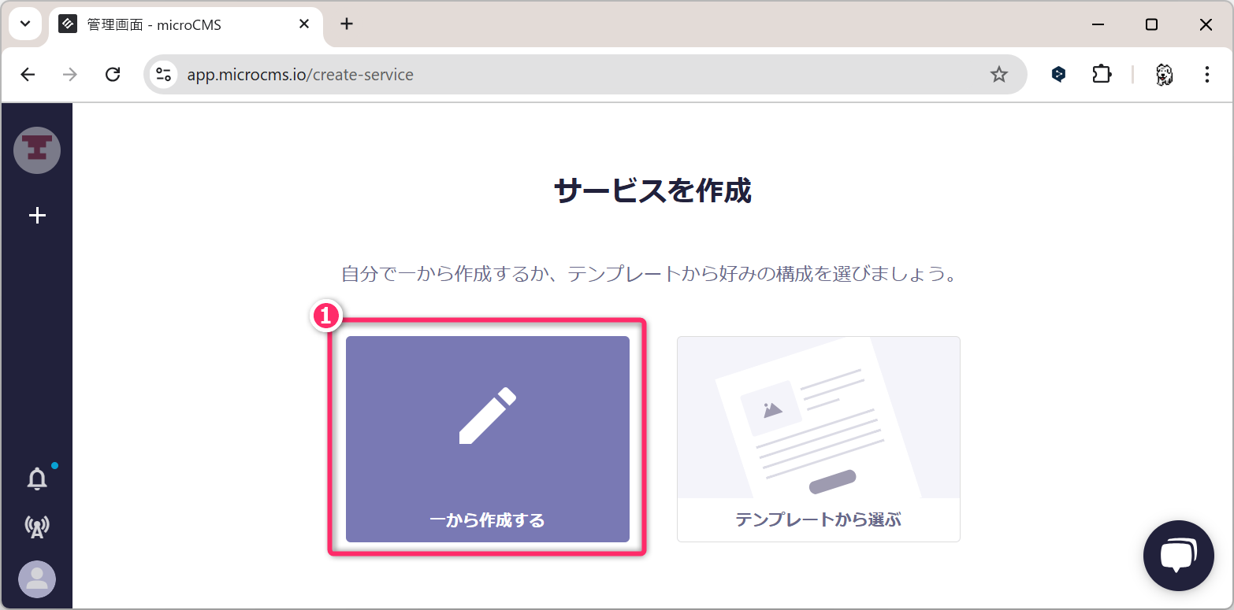Image resolution: width=1234 pixels, height=610 pixels.
Task: Open user profile avatar in sidebar
Action: tap(37, 579)
